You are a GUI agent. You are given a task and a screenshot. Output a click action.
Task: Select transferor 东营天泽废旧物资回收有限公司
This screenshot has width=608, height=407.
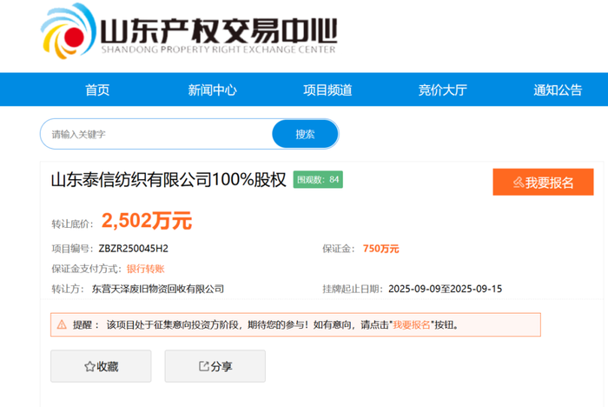coord(158,289)
